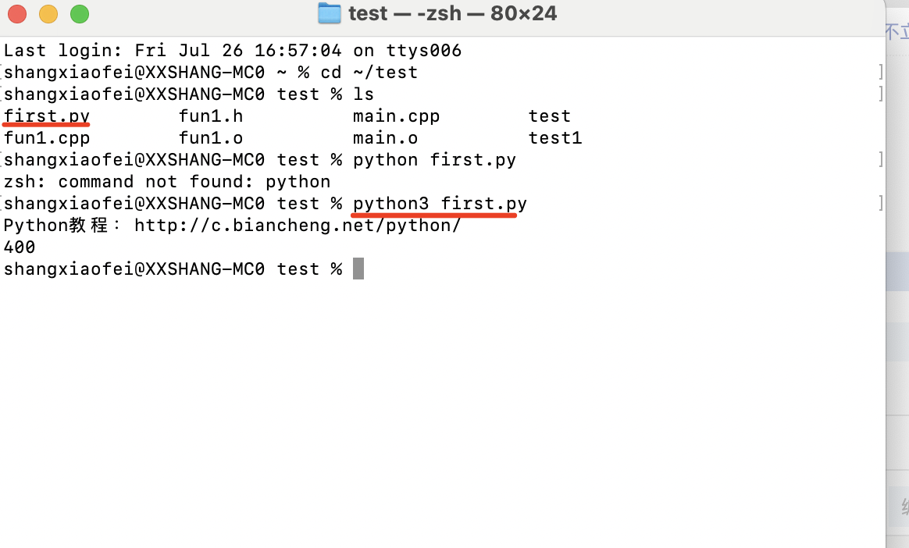The width and height of the screenshot is (909, 548).
Task: Zoom the Terminal with the green button
Action: pos(79,14)
